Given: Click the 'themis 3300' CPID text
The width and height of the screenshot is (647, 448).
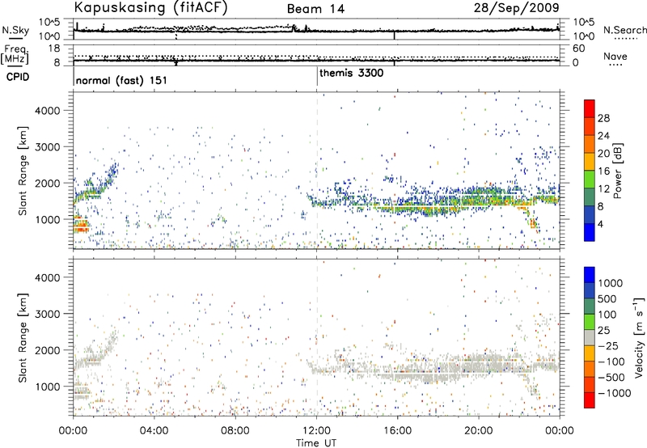Looking at the screenshot, I should click(352, 73).
